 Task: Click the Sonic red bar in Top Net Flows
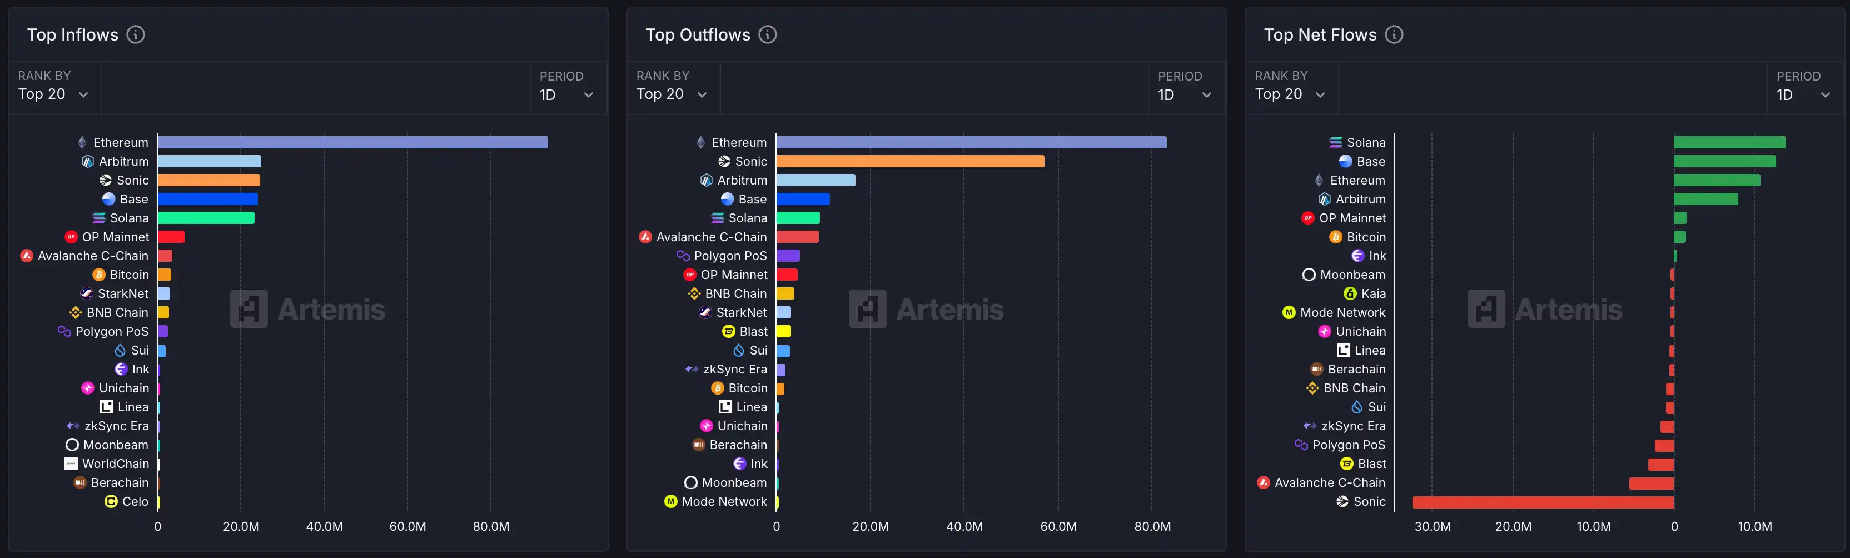[x=1543, y=502]
